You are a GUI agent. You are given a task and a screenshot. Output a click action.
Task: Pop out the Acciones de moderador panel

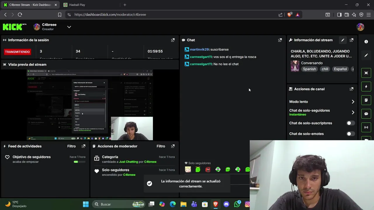point(173,146)
